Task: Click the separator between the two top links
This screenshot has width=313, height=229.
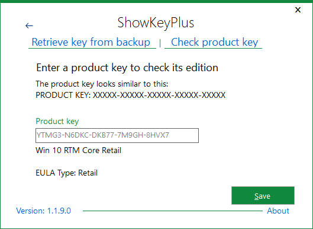Action: pyautogui.click(x=160, y=43)
